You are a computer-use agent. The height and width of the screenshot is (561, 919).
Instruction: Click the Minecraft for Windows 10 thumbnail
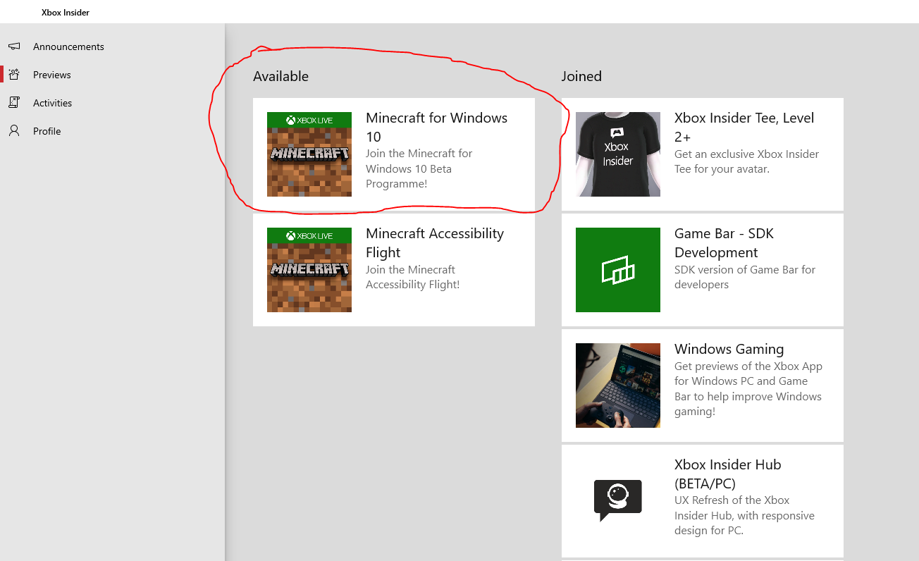309,154
